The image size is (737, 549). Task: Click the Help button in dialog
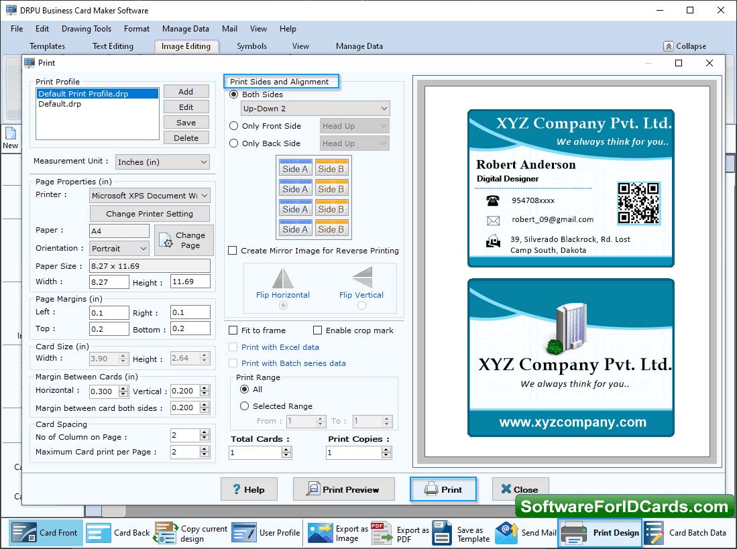[249, 489]
